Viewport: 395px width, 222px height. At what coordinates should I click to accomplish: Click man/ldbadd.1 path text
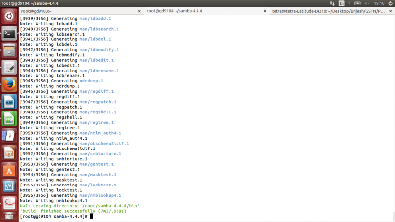click(x=95, y=19)
